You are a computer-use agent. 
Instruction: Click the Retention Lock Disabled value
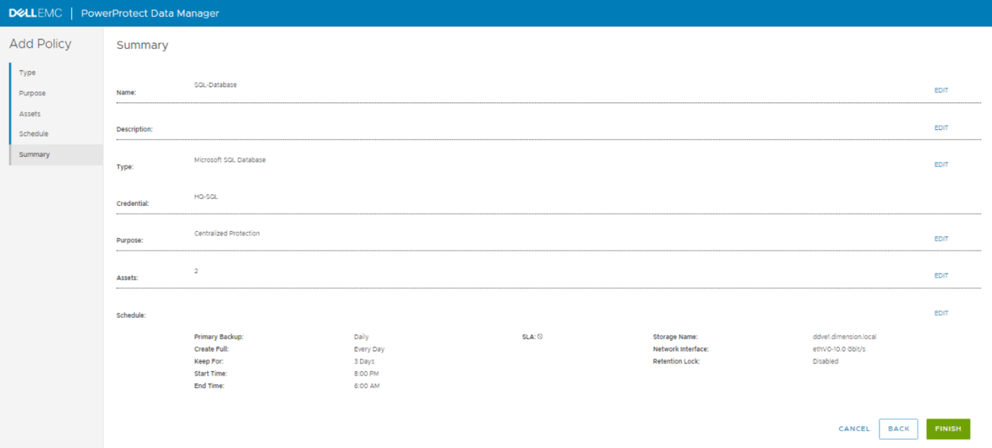point(825,362)
